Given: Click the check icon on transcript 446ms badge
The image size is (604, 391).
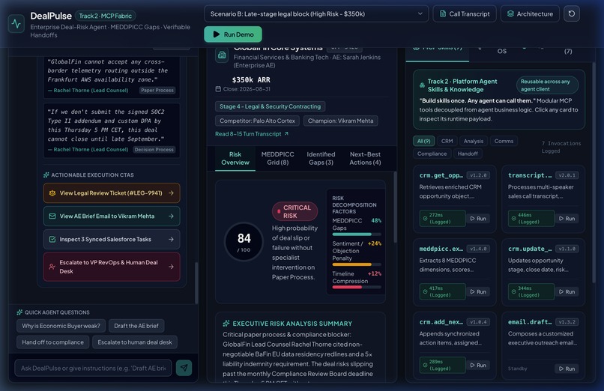Looking at the screenshot, I should 514,218.
